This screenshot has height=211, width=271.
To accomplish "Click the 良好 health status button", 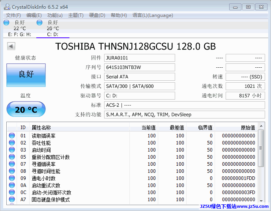I will point(26,75).
